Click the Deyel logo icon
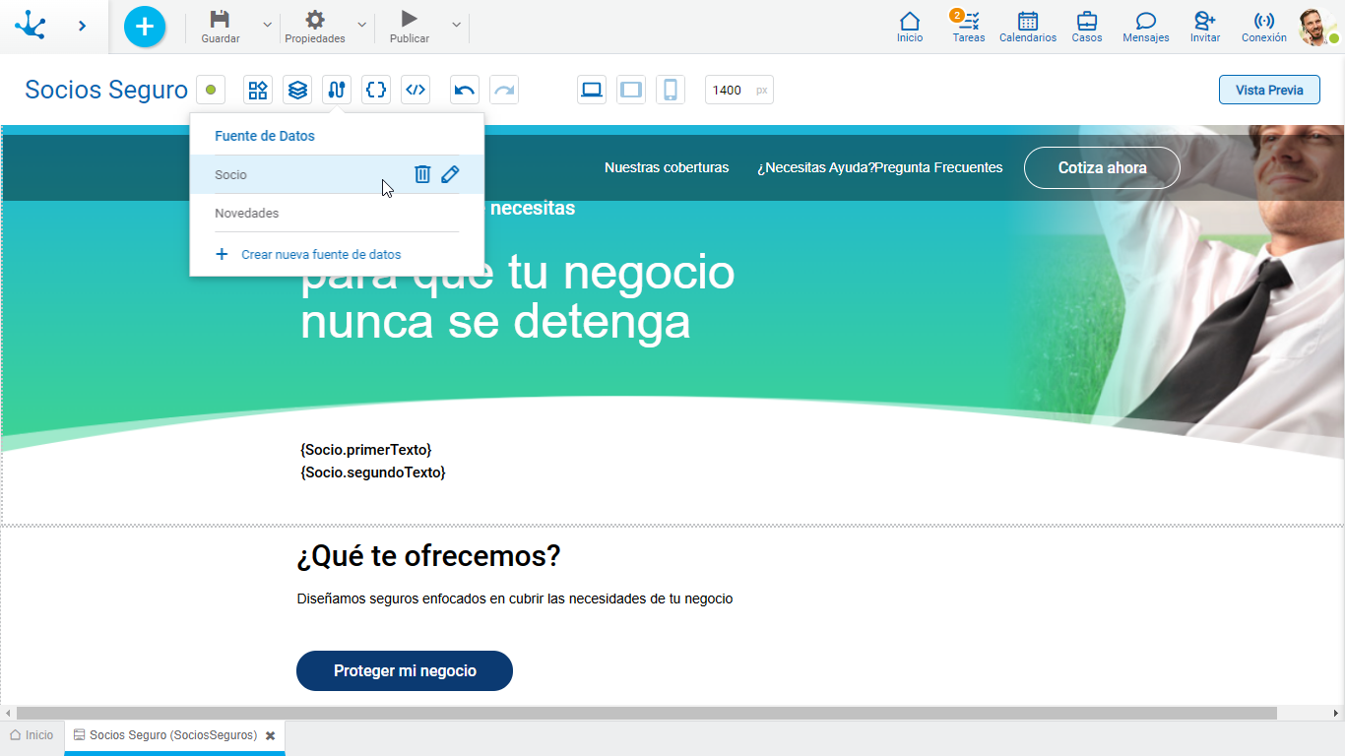 [x=31, y=26]
